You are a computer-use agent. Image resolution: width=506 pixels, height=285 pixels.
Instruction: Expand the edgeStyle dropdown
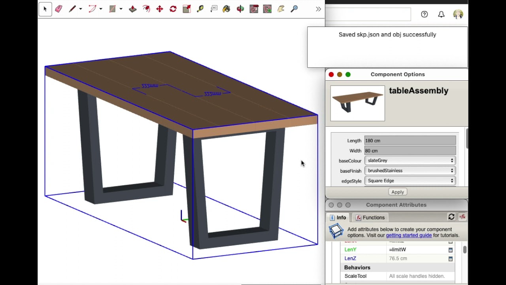410,181
